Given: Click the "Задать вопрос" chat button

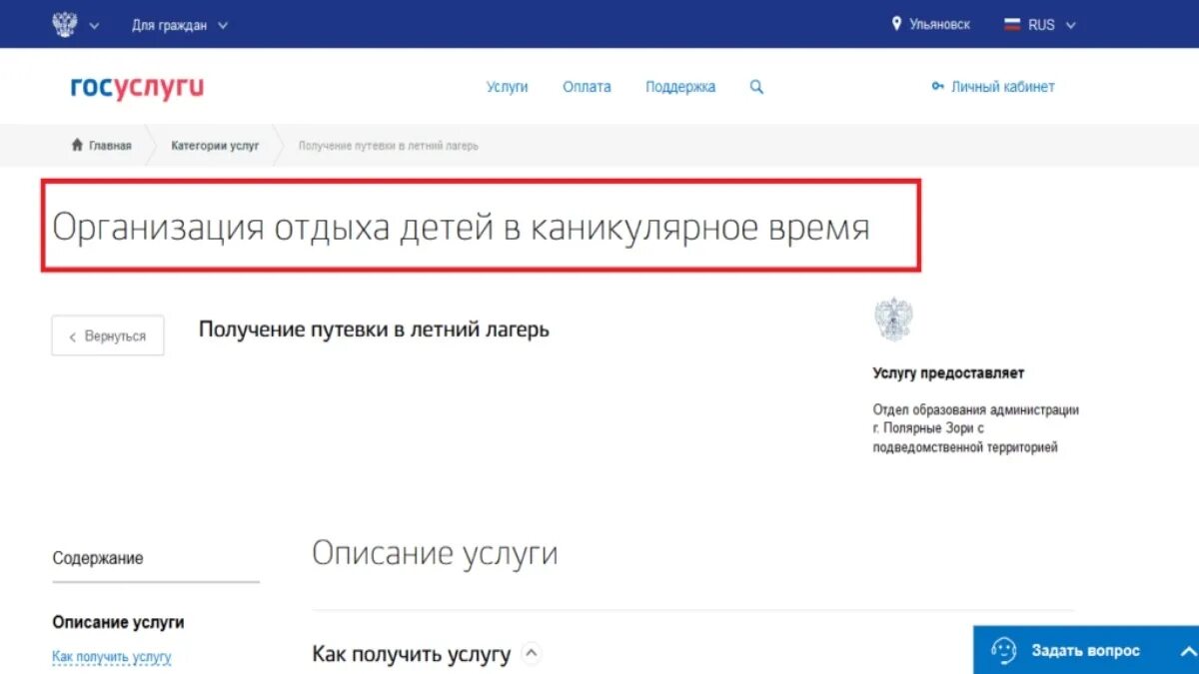Looking at the screenshot, I should point(1086,650).
